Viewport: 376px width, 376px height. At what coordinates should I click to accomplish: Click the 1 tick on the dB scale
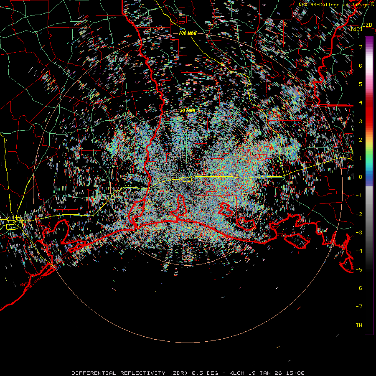(361, 158)
